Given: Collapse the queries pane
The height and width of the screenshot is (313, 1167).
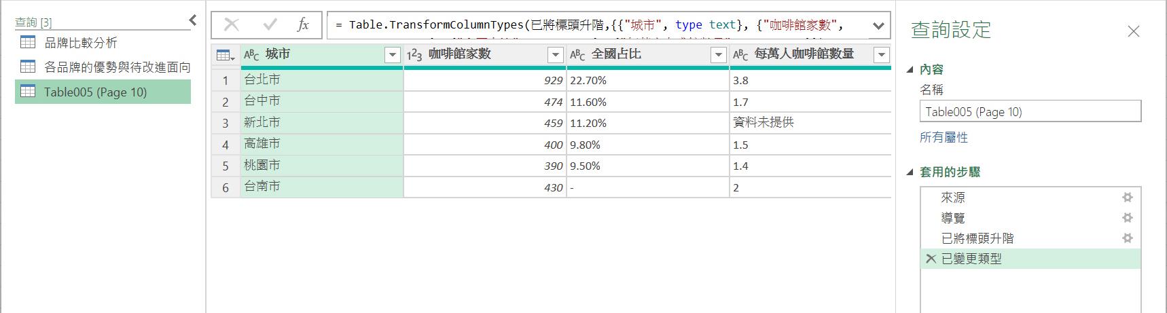Looking at the screenshot, I should 192,20.
